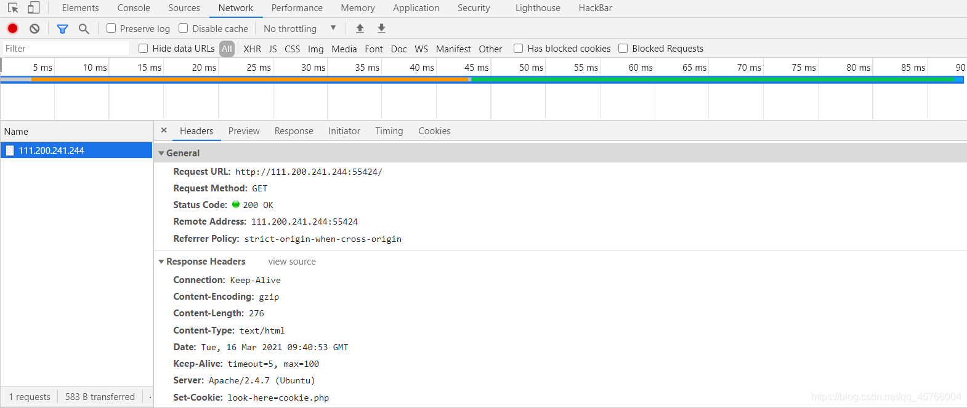967x408 pixels.
Task: Show the Response tab of request
Action: pyautogui.click(x=294, y=131)
